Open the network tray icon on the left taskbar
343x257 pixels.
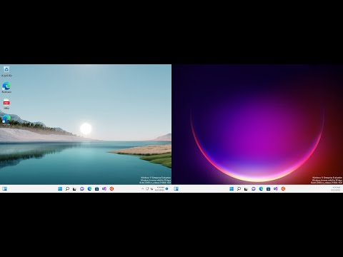pyautogui.click(x=151, y=189)
